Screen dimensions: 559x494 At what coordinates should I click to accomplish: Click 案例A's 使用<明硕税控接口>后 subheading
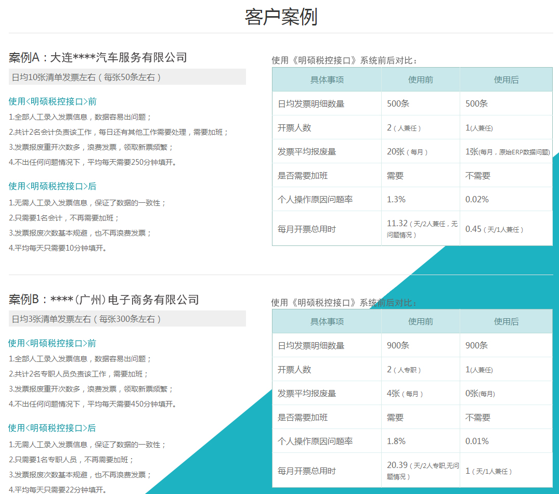coord(53,186)
